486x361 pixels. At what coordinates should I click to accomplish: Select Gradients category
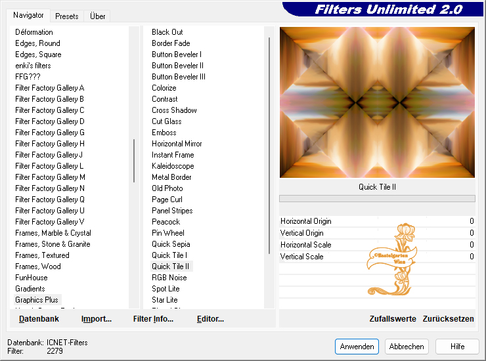click(30, 289)
